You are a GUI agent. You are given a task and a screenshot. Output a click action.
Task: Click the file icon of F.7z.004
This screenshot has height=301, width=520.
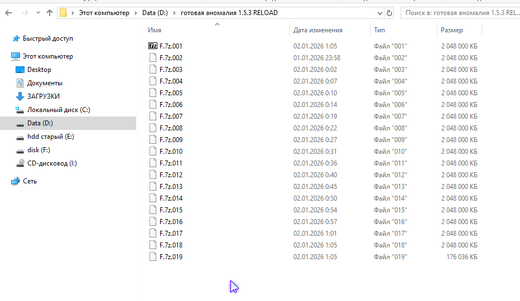pyautogui.click(x=152, y=81)
